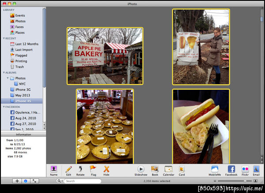Open the search magnifier options dropdown
Image resolution: width=265 pixels, height=193 pixels.
coord(60,181)
